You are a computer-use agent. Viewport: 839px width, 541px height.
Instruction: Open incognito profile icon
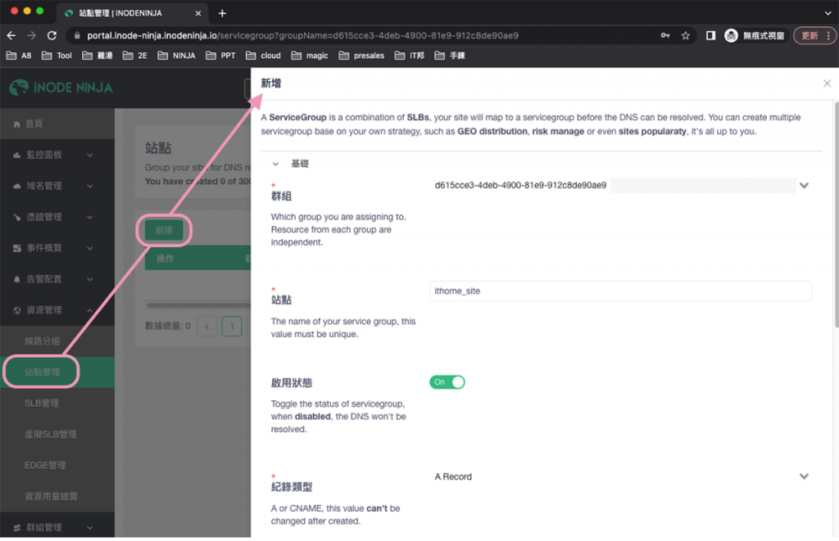click(731, 35)
